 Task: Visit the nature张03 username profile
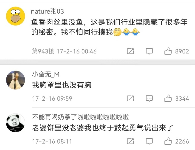pos(47,11)
